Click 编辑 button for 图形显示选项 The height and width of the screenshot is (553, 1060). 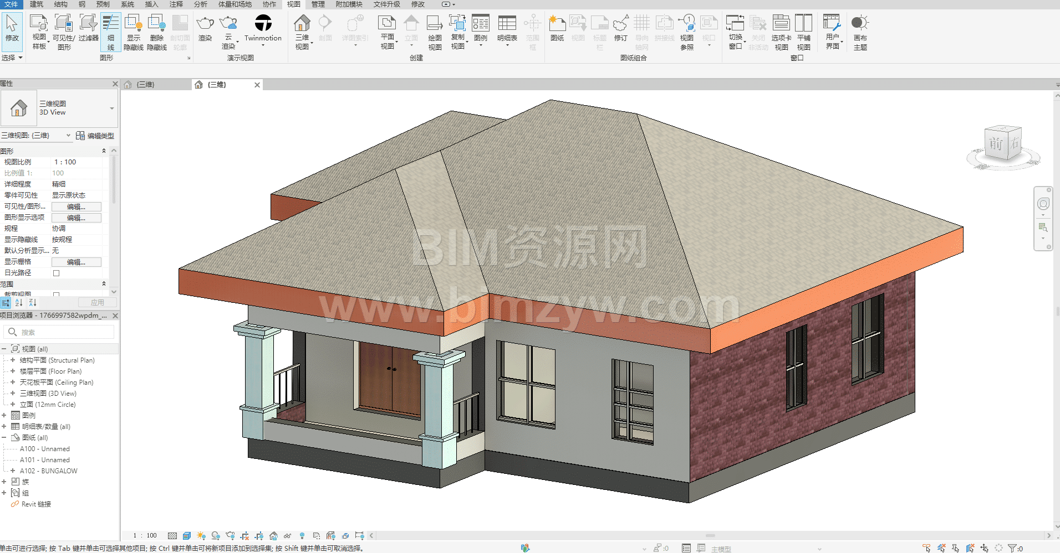tap(76, 218)
